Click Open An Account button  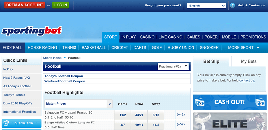[x=25, y=5]
